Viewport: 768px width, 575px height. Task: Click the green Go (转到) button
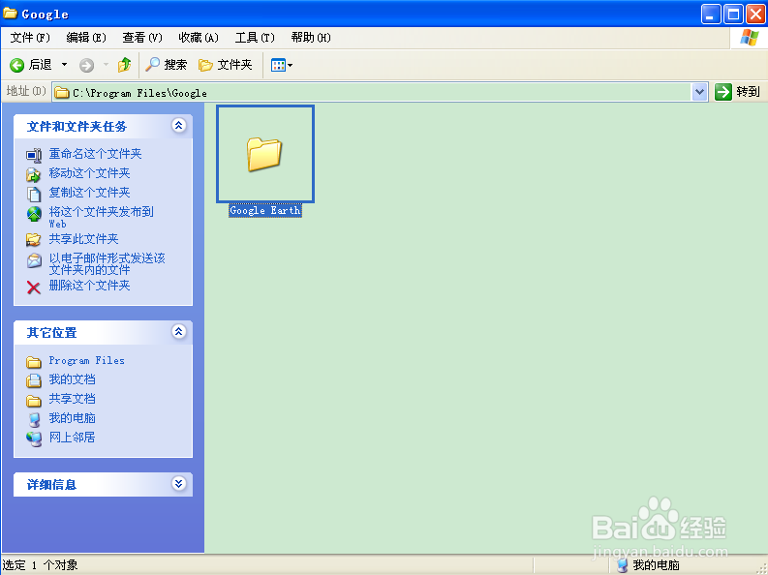pyautogui.click(x=737, y=92)
